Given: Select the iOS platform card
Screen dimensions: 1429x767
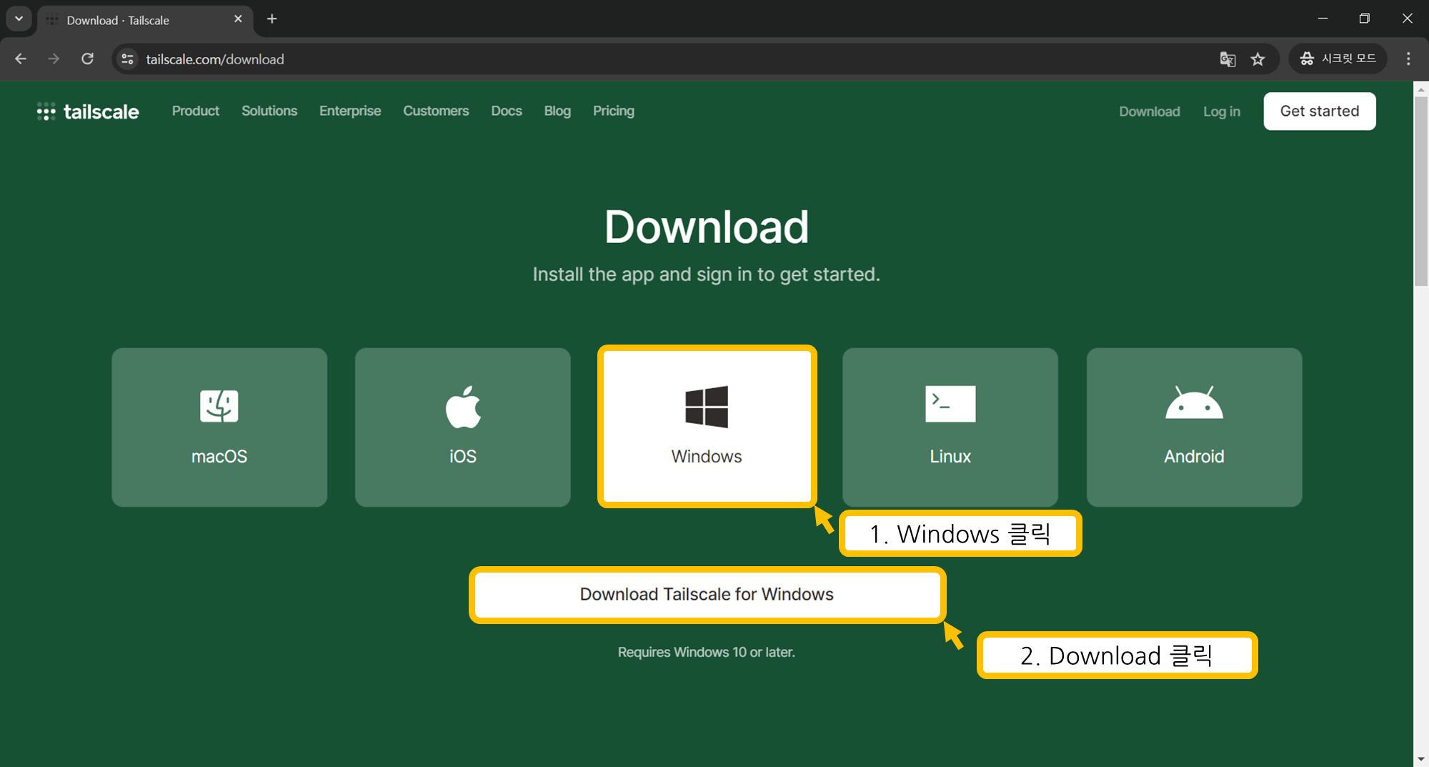Looking at the screenshot, I should click(463, 427).
